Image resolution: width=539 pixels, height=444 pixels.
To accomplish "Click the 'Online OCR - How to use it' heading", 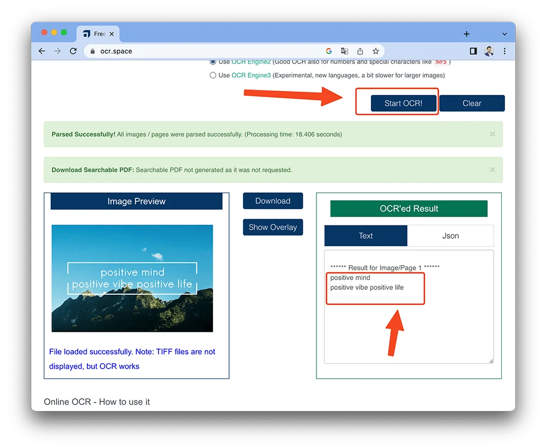I will point(96,402).
